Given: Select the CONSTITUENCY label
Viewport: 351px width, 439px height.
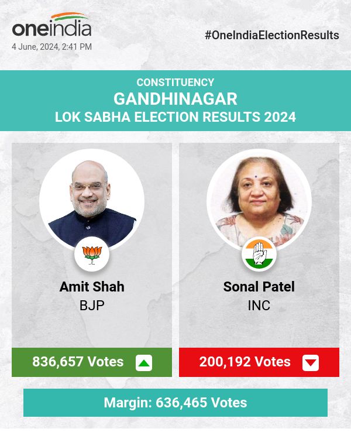Looking at the screenshot, I should point(175,83).
